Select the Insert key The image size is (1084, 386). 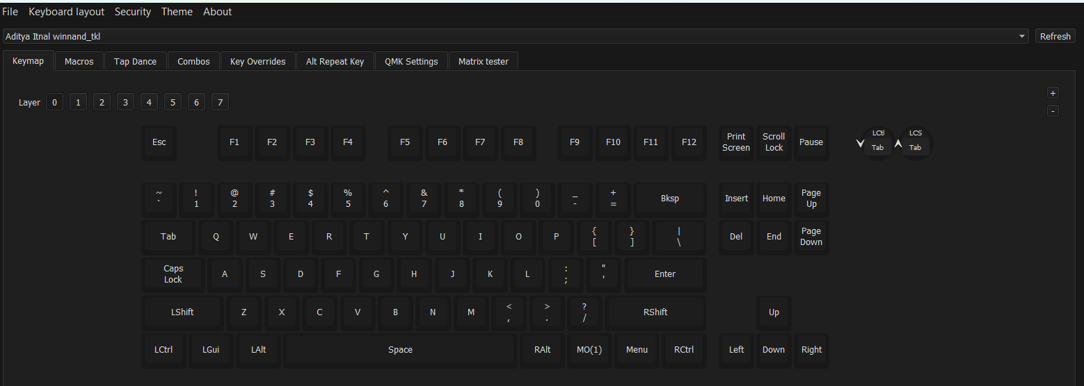coord(736,199)
